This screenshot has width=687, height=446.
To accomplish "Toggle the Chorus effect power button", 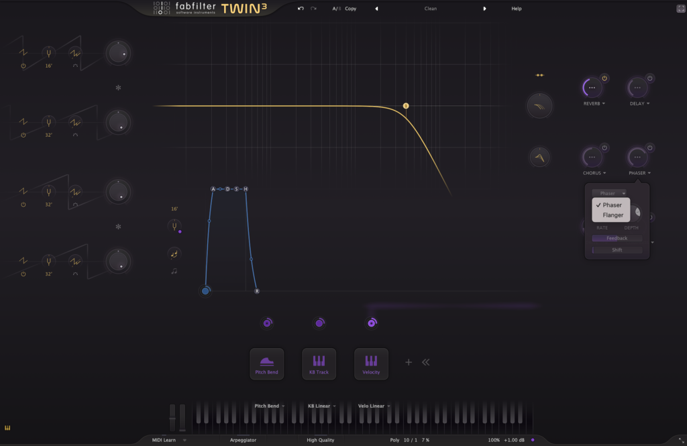I will 604,148.
